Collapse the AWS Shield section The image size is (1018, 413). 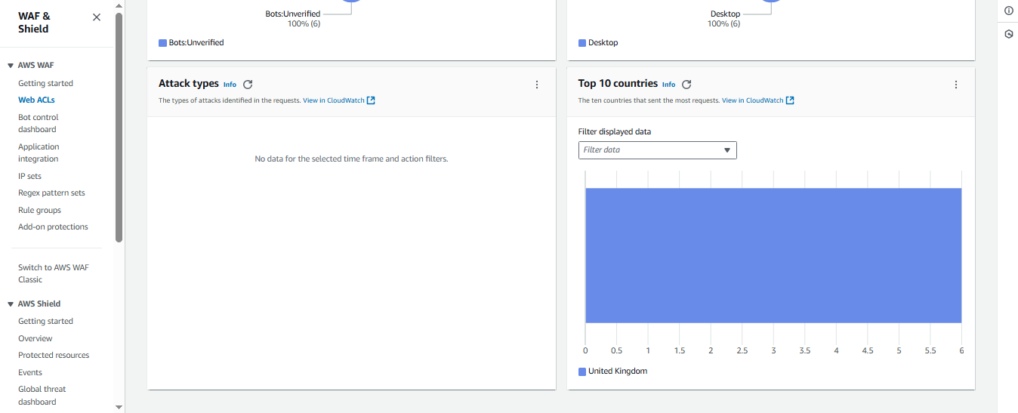[11, 304]
